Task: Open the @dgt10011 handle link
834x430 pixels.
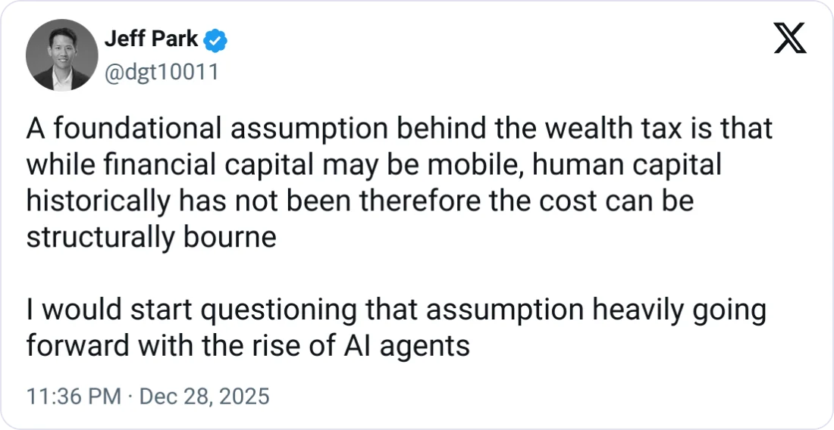Action: pos(160,72)
